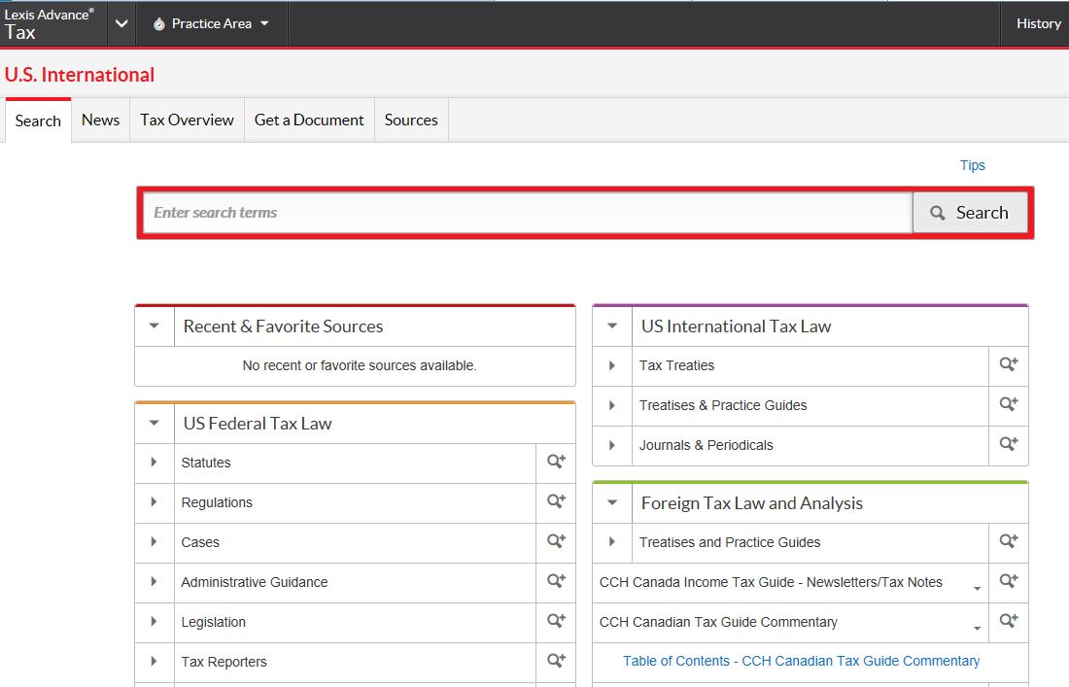Select the Cases source
1069x687 pixels.
200,542
